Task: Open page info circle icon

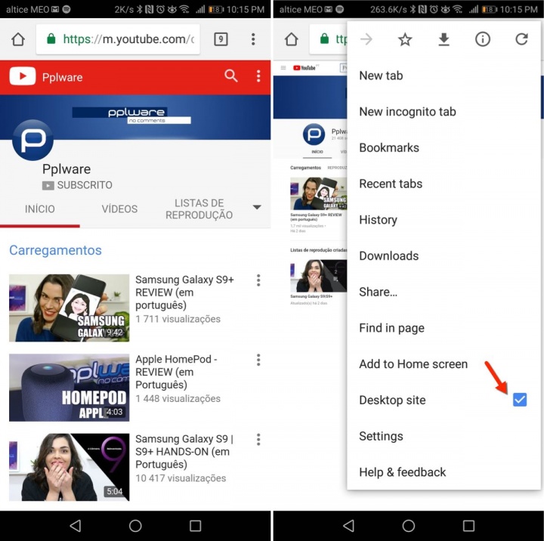Action: click(x=483, y=39)
